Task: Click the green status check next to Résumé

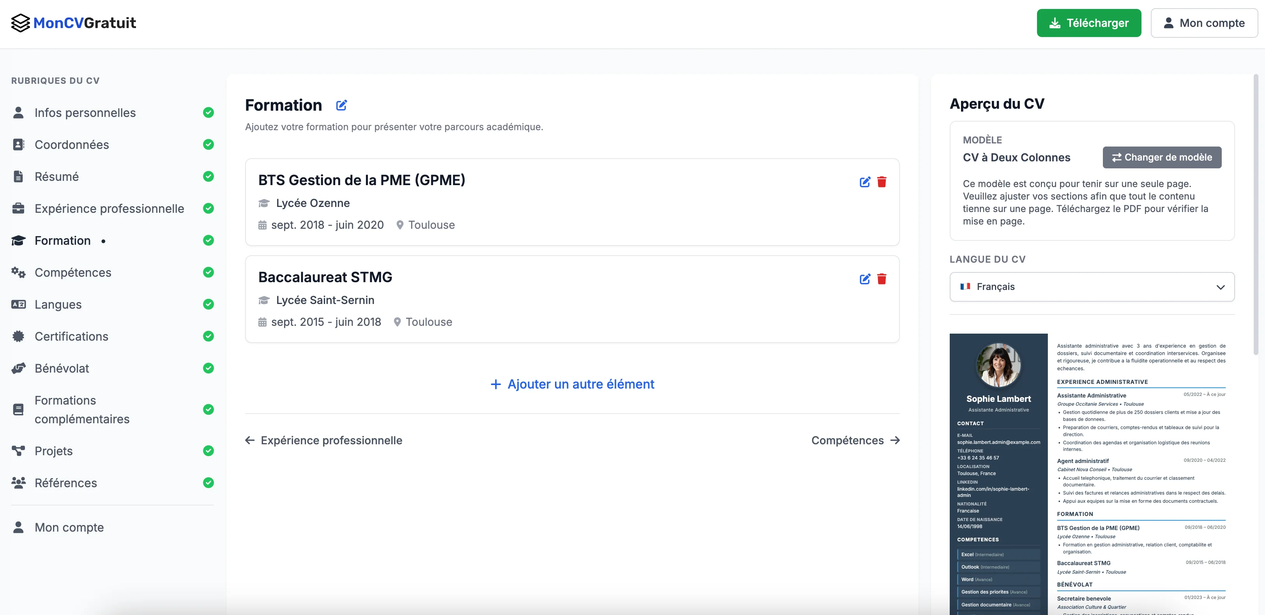Action: pyautogui.click(x=209, y=176)
